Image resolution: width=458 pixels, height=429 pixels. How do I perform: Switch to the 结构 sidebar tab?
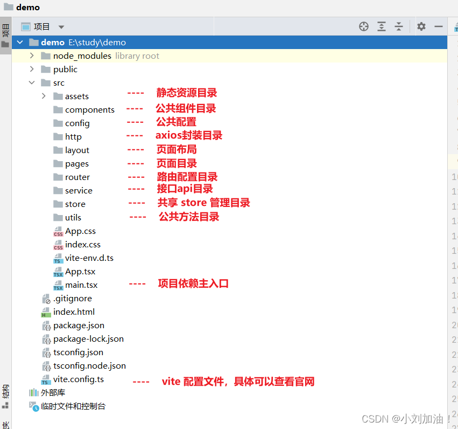(5, 392)
